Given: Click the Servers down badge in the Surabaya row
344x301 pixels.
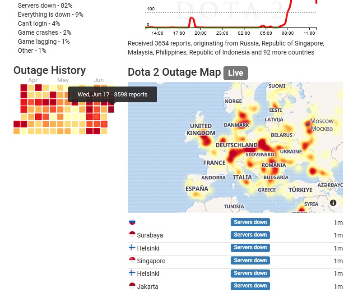Looking at the screenshot, I should click(x=250, y=235).
